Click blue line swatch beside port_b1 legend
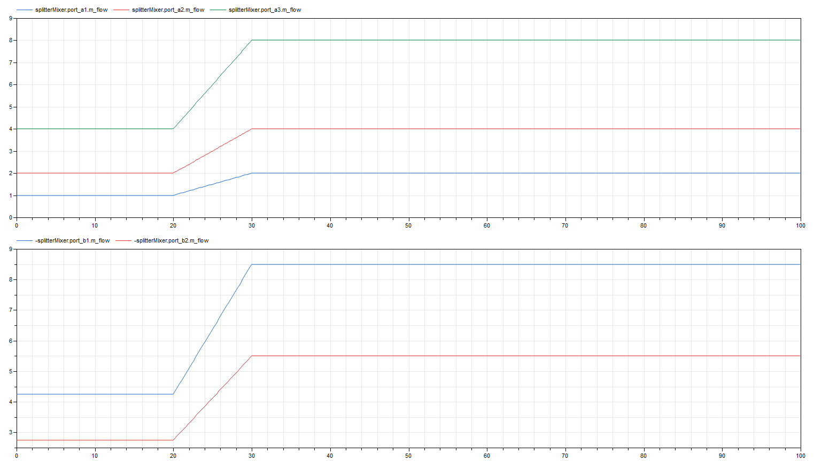This screenshot has height=461, width=814. (24, 241)
